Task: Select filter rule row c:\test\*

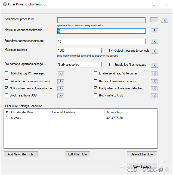Action: click(x=81, y=118)
